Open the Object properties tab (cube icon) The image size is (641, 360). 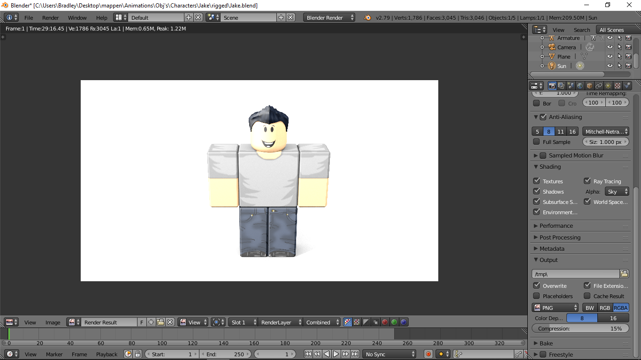[589, 86]
